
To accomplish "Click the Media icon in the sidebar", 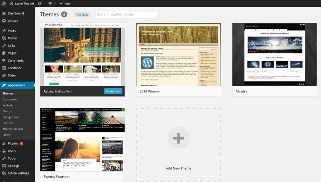I will click(4, 38).
